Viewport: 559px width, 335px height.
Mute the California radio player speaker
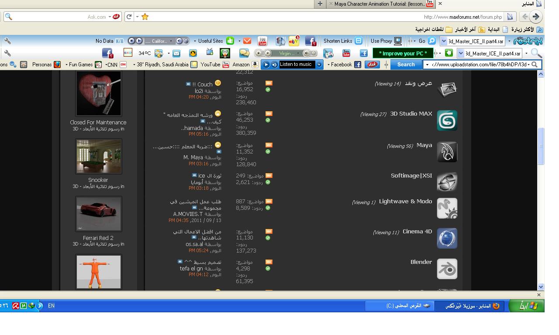179,41
